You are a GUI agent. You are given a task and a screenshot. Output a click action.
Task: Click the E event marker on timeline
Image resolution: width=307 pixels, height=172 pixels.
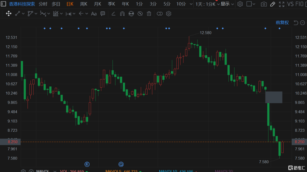(87, 164)
